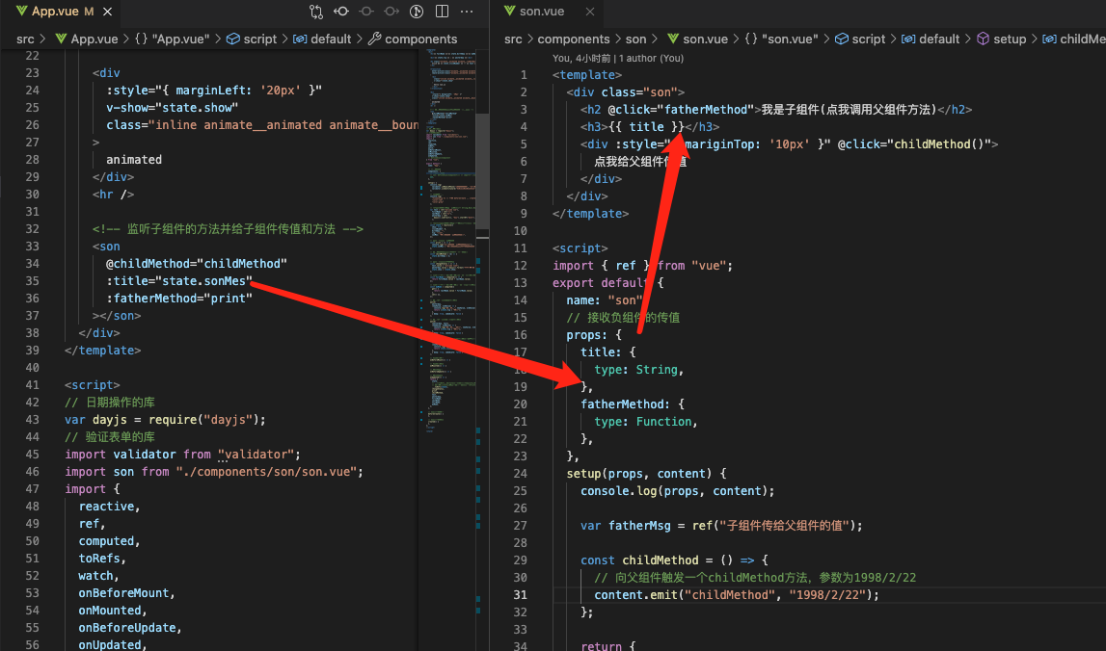The width and height of the screenshot is (1106, 651).
Task: Click the left editor vertical scrollbar thumb
Action: point(482,171)
